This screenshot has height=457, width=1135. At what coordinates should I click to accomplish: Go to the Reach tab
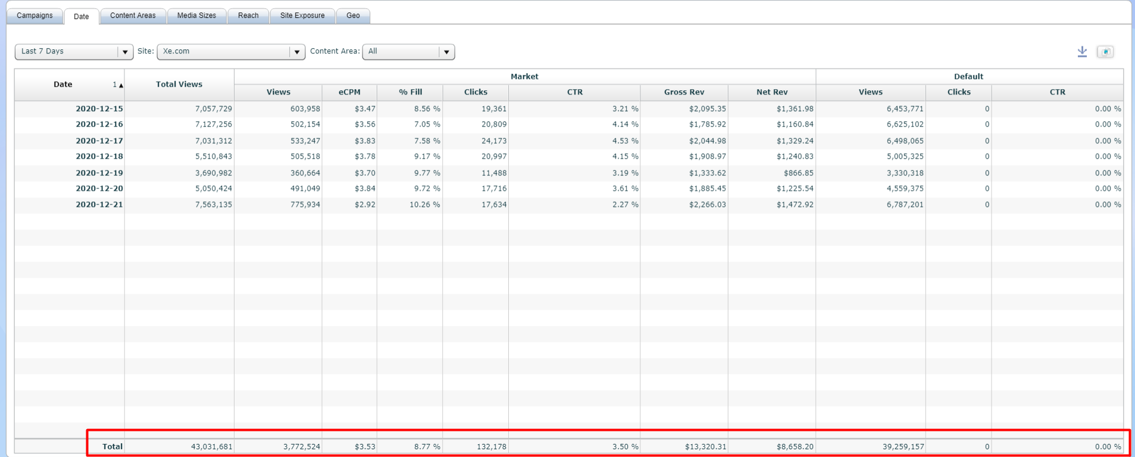pyautogui.click(x=248, y=15)
